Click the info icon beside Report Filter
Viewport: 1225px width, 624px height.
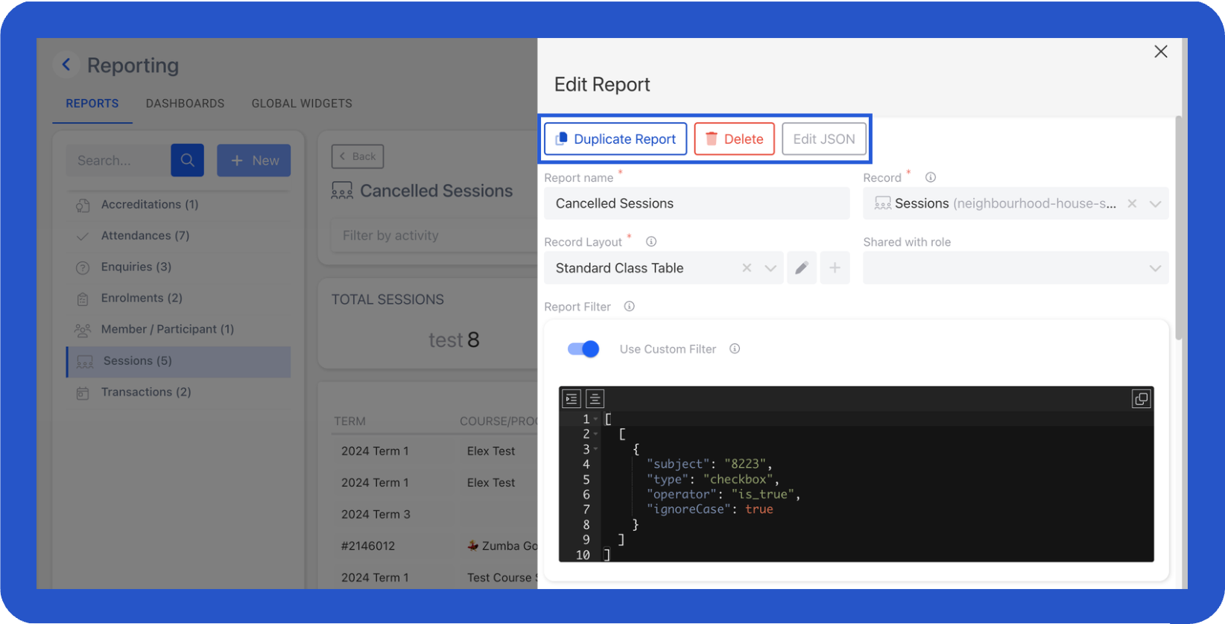point(630,306)
